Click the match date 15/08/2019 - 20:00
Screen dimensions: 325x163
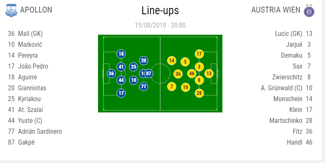(x=160, y=25)
